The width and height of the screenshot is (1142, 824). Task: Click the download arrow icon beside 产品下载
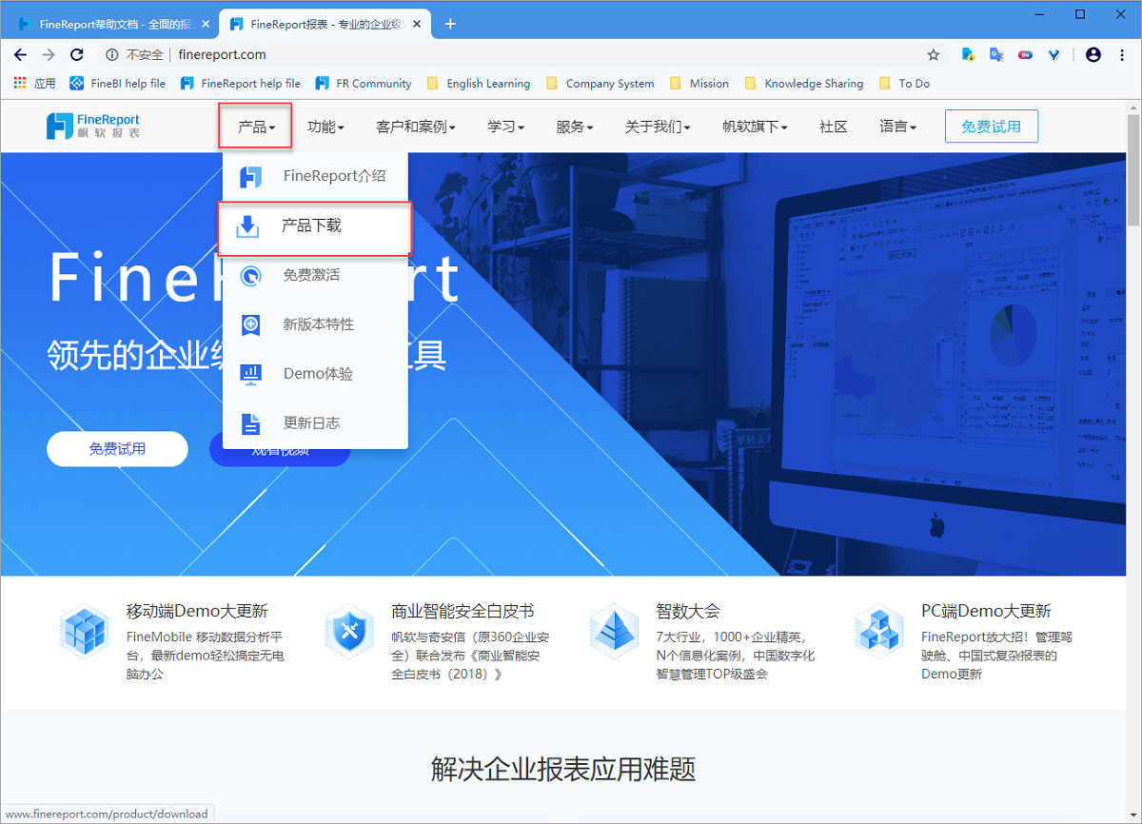247,226
